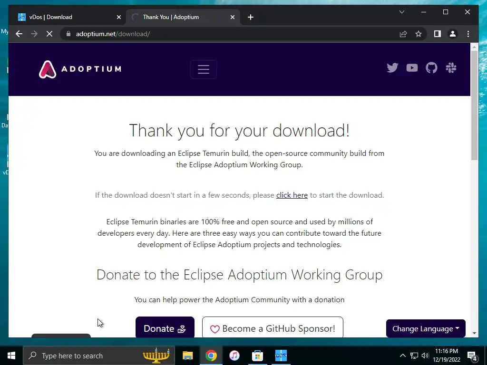Viewport: 487px width, 365px height.
Task: View site information via lock icon
Action: tap(68, 34)
